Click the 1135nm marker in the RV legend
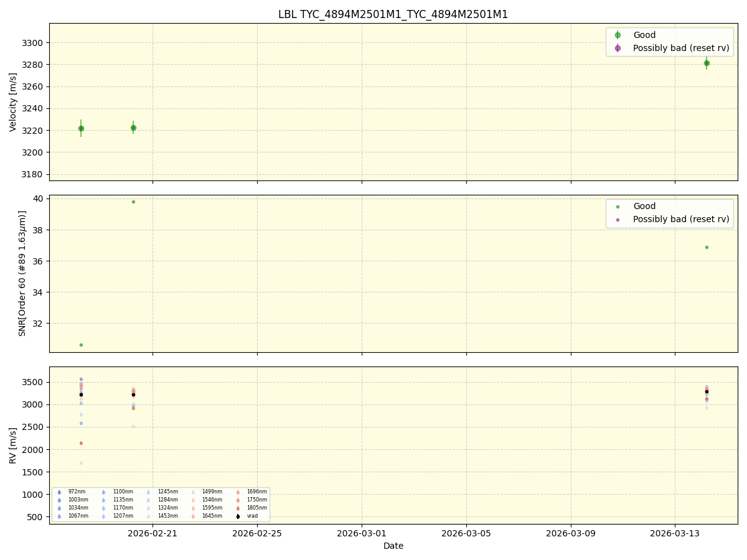 [103, 500]
